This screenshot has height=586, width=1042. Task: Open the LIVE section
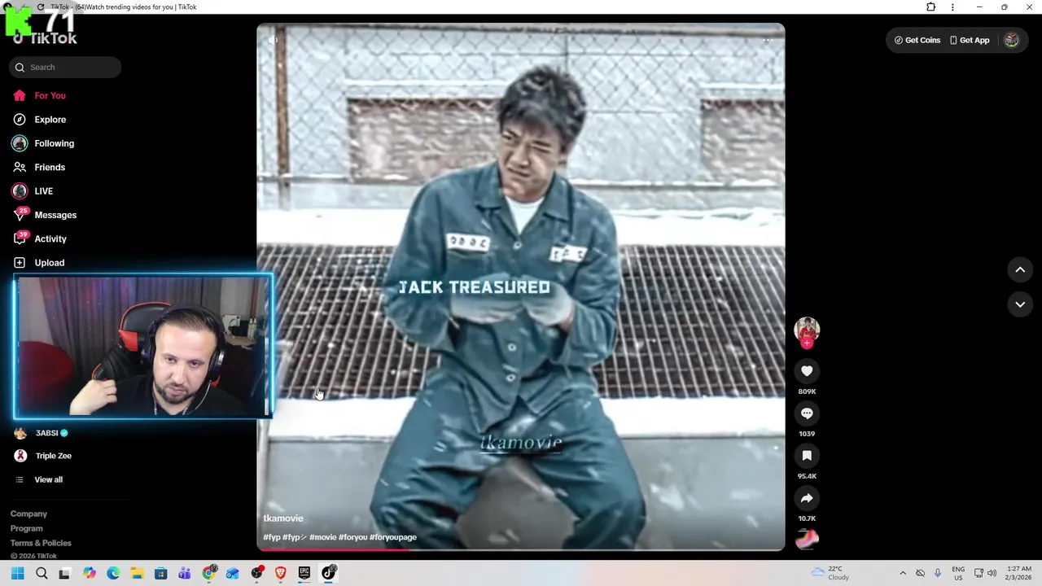pyautogui.click(x=43, y=191)
